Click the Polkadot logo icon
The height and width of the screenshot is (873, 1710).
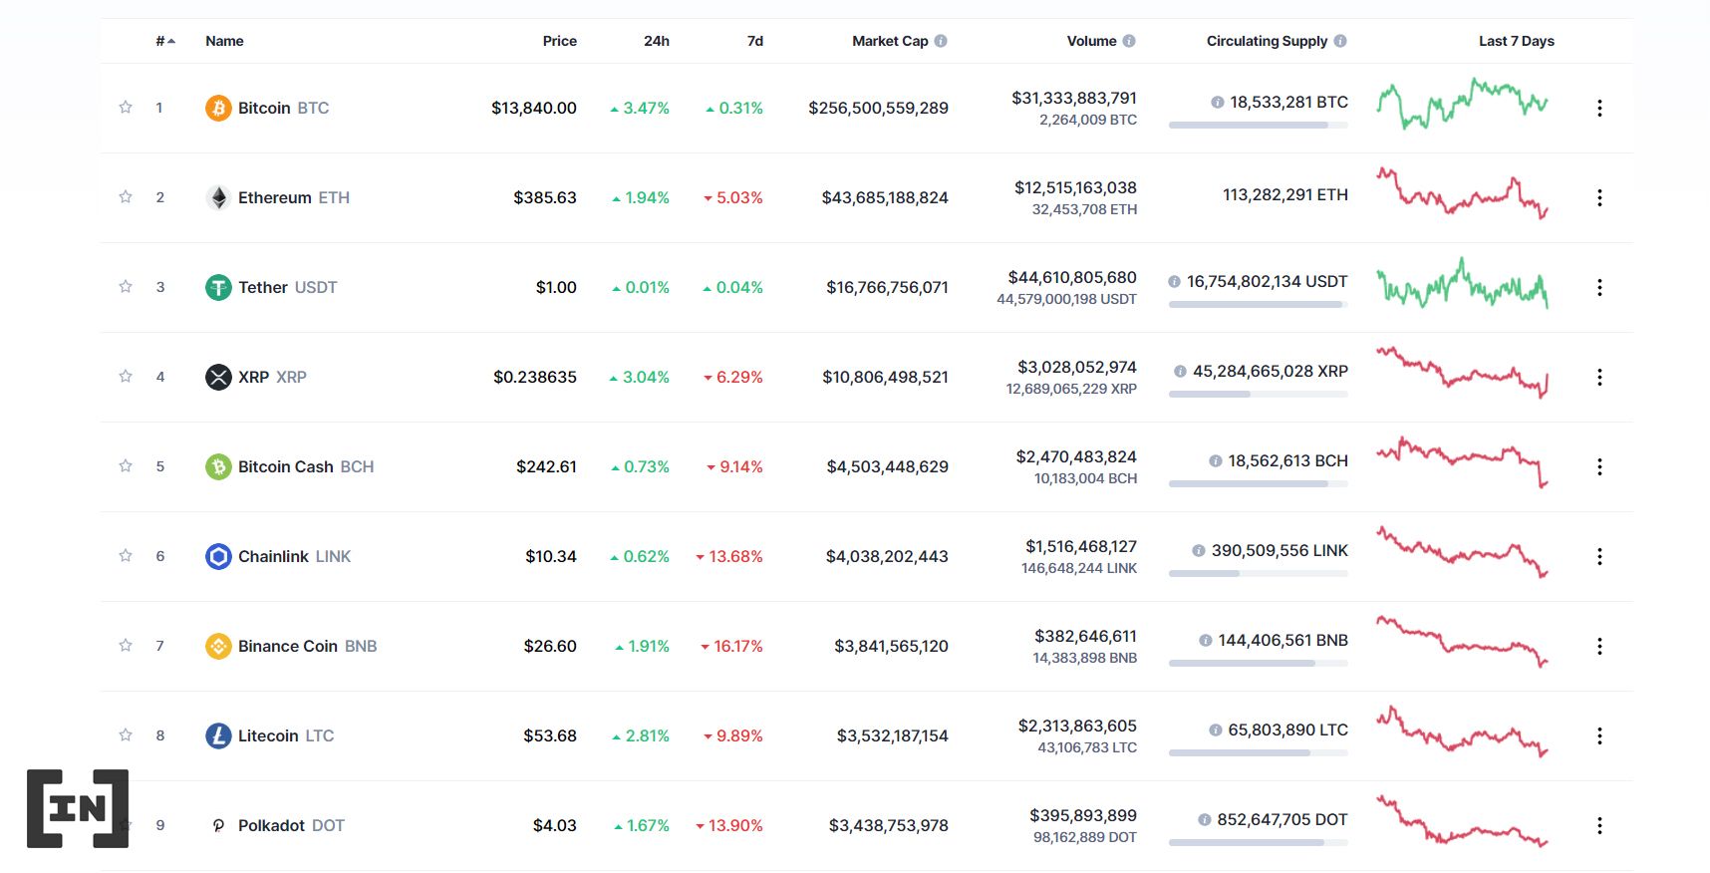click(x=218, y=825)
